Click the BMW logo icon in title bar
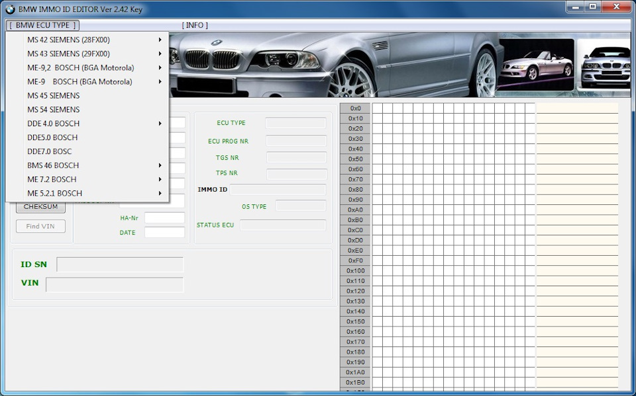The height and width of the screenshot is (396, 636). (10, 9)
